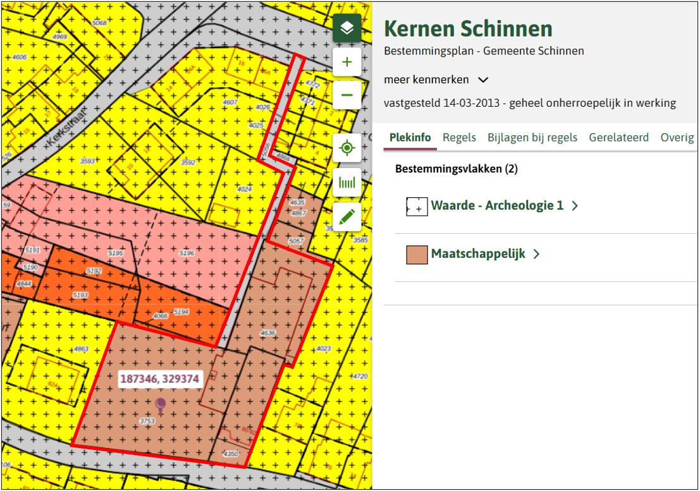
Task: Click 'Bestemmingsplan - Gemeente Schinnen' subtitle
Action: coord(484,51)
